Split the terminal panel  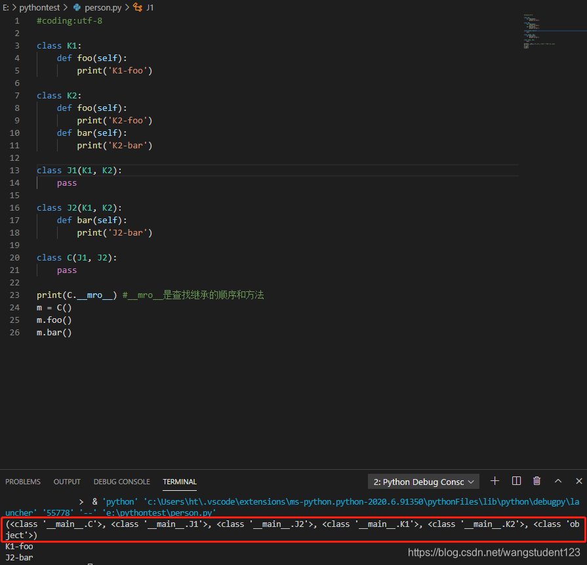click(516, 481)
